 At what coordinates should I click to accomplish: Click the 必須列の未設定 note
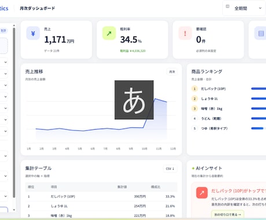(x=206, y=51)
